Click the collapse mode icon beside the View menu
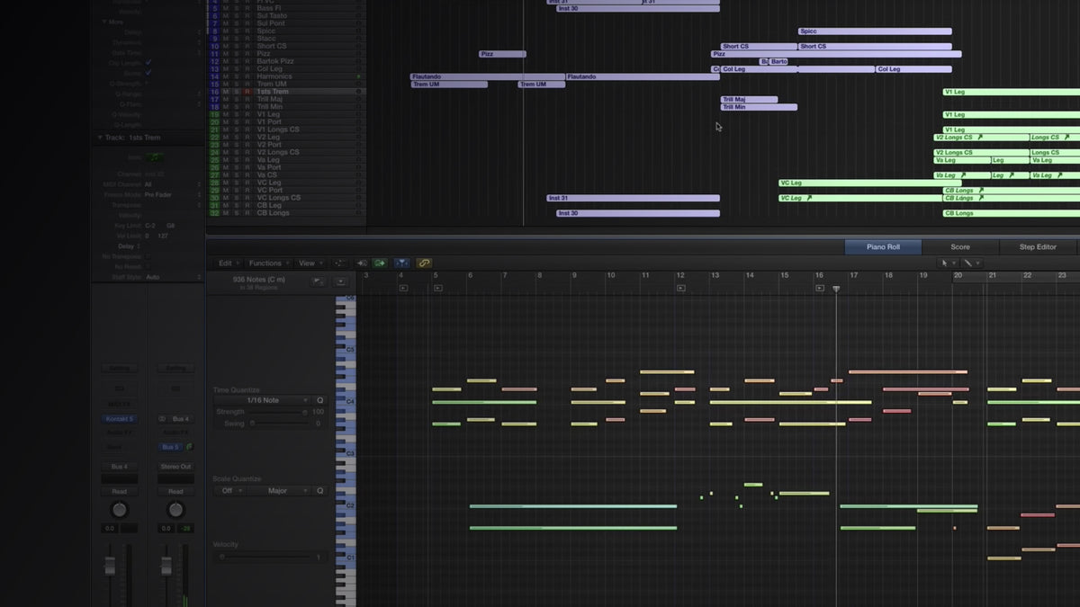This screenshot has height=607, width=1080. click(x=339, y=263)
